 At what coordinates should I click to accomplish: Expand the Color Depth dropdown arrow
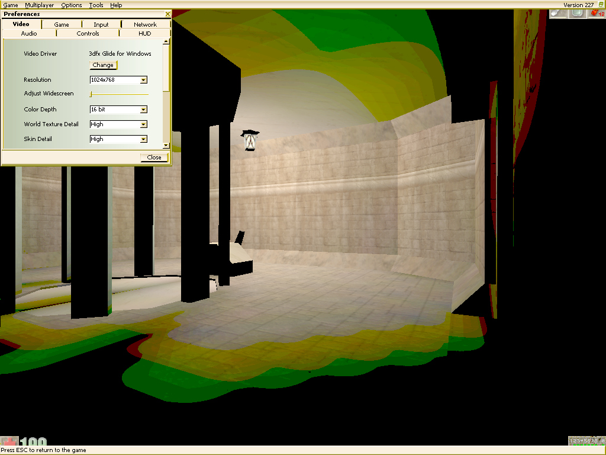143,110
